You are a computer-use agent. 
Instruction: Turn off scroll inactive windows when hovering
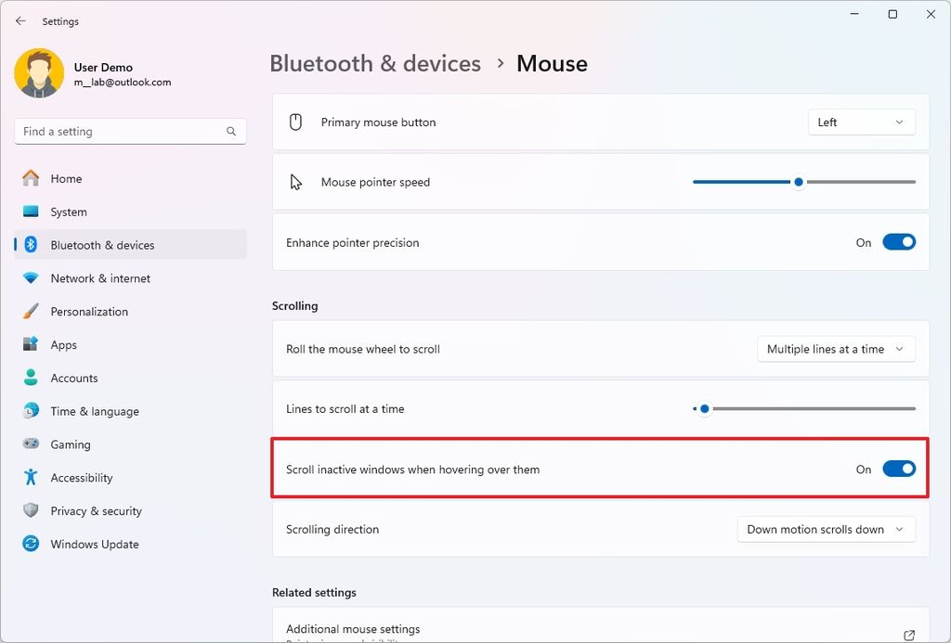pos(898,469)
